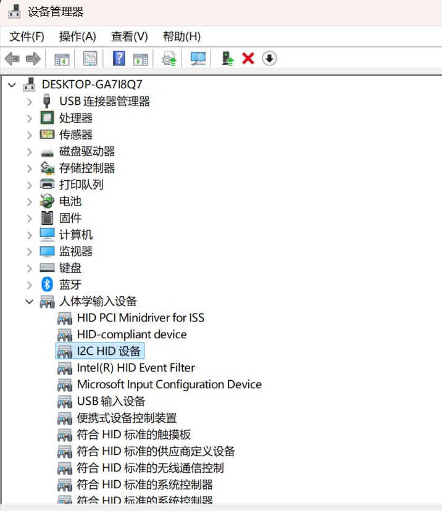The image size is (442, 511).
Task: Click the 传感器 sensor icon
Action: pyautogui.click(x=47, y=135)
